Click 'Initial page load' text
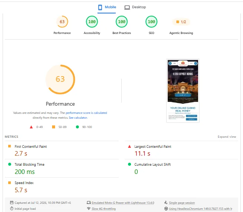243x212 pixels. (x=25, y=209)
